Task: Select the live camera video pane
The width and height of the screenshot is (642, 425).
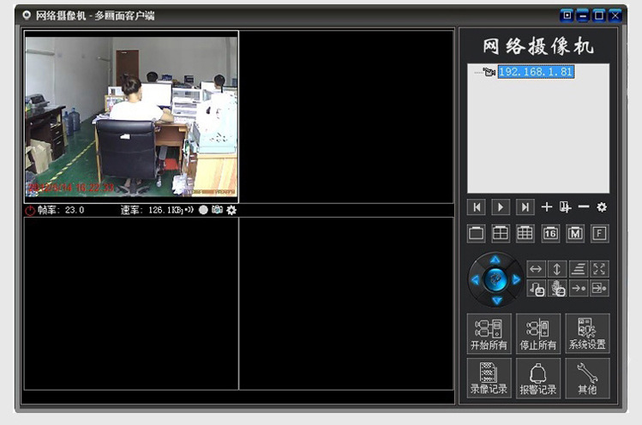Action: pos(131,117)
